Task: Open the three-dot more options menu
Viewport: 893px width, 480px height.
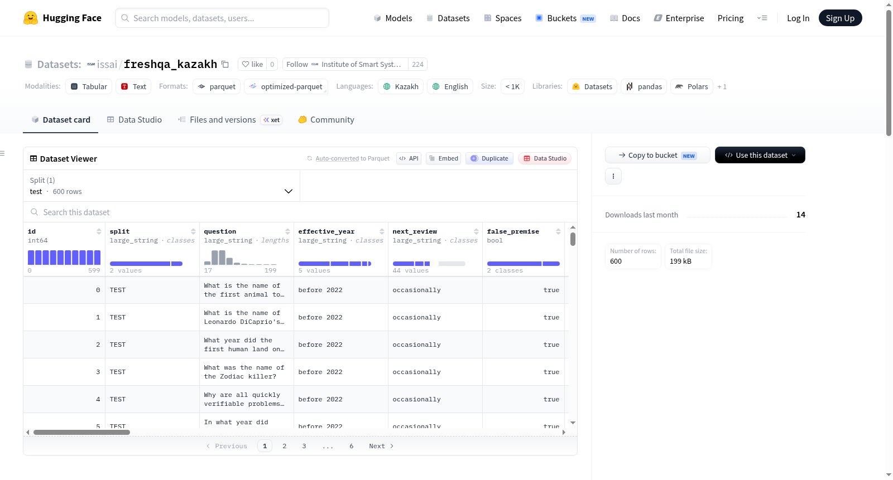Action: [613, 176]
